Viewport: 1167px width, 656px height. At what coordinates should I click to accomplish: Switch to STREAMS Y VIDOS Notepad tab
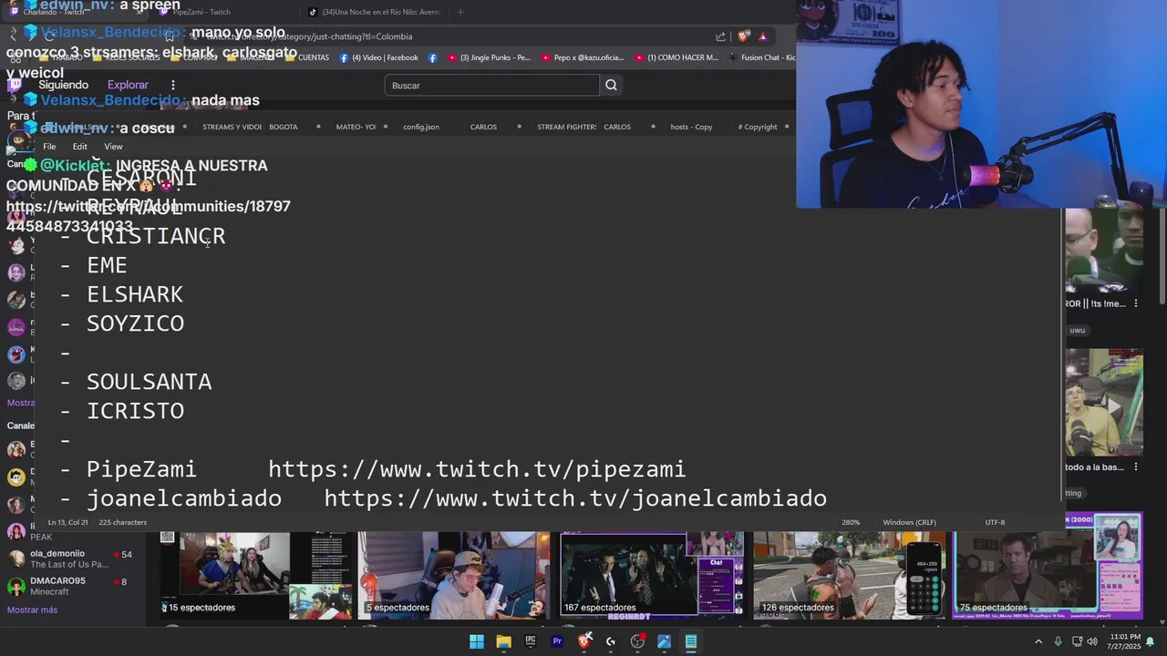(x=232, y=127)
